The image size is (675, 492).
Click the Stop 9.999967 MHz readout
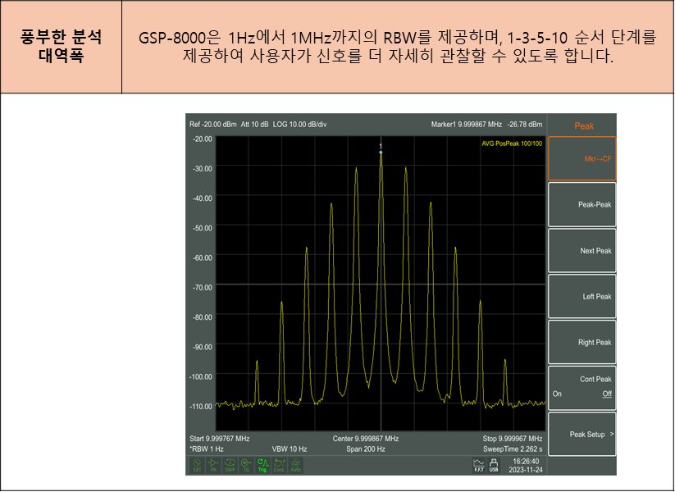[x=513, y=439]
